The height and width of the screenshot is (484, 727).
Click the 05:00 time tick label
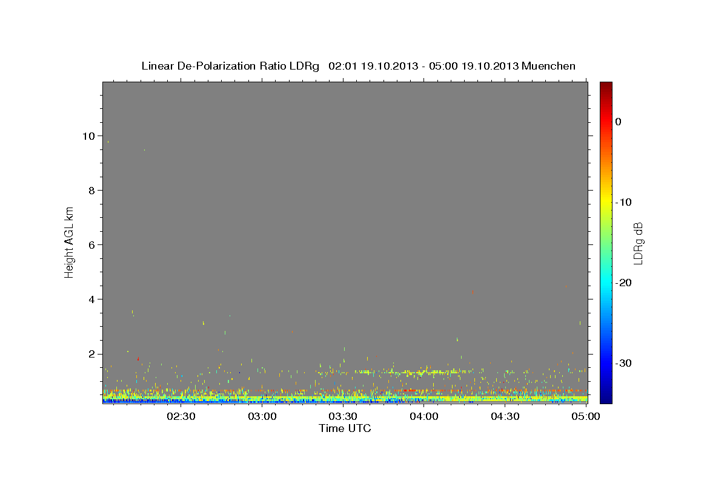586,417
